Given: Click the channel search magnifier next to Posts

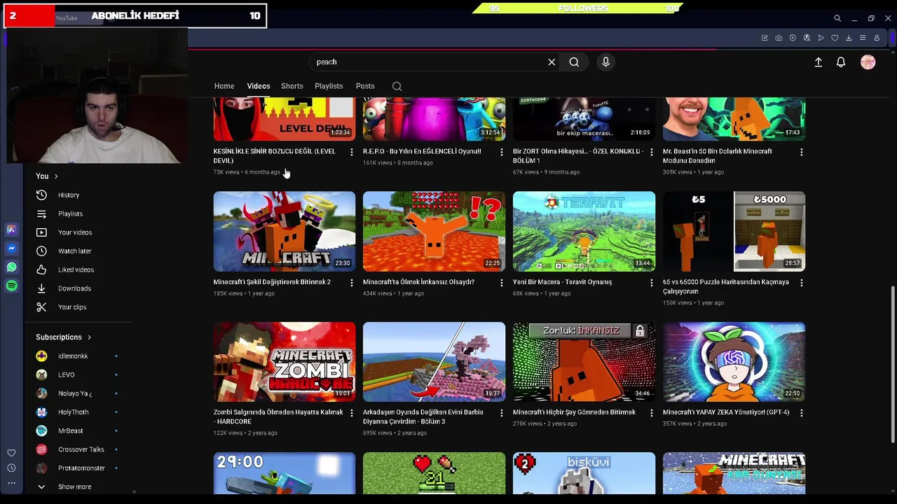Looking at the screenshot, I should point(397,86).
